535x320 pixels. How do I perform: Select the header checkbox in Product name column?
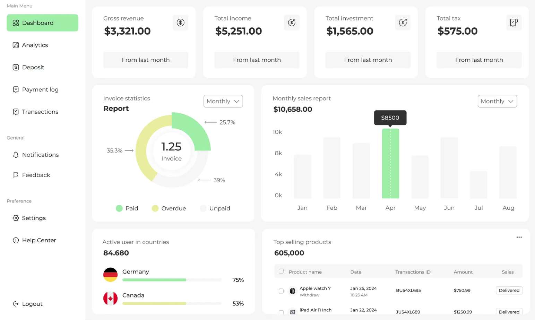tap(281, 271)
